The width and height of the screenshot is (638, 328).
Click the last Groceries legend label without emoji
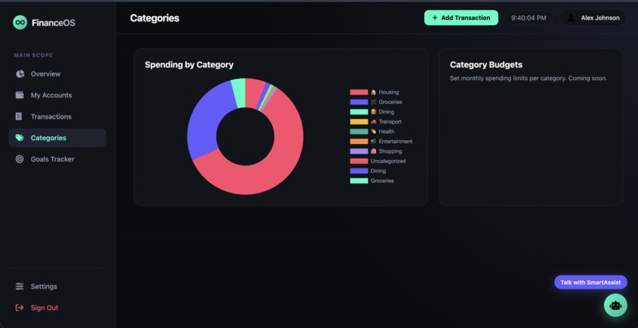[x=382, y=181]
